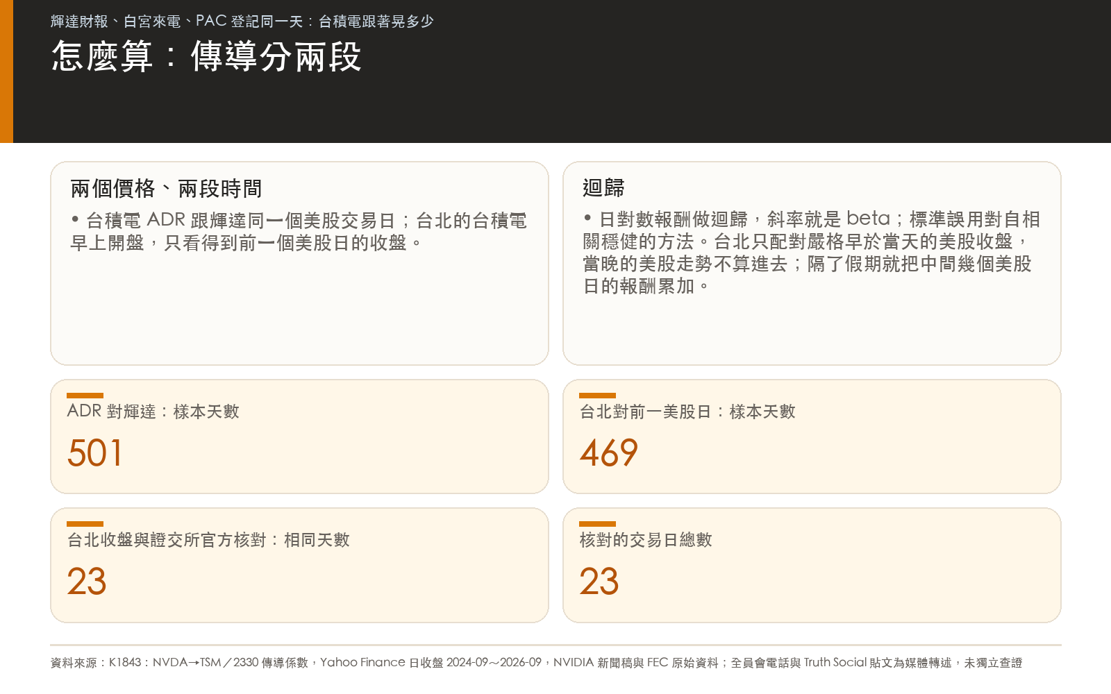
Task: Click the label 核對的交易日總數
Action: (x=646, y=540)
